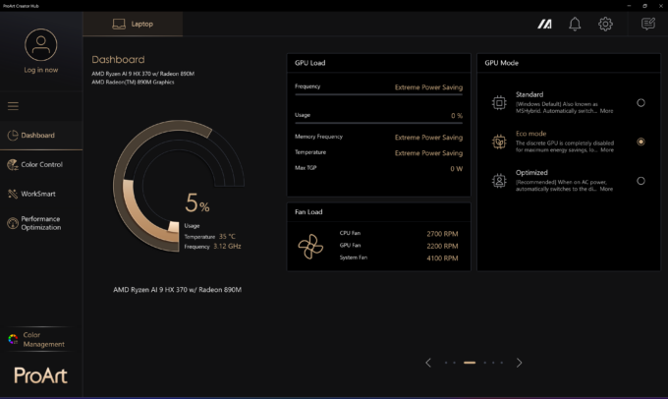Viewport: 668px width, 399px height.
Task: Open notifications bell icon
Action: [575, 24]
